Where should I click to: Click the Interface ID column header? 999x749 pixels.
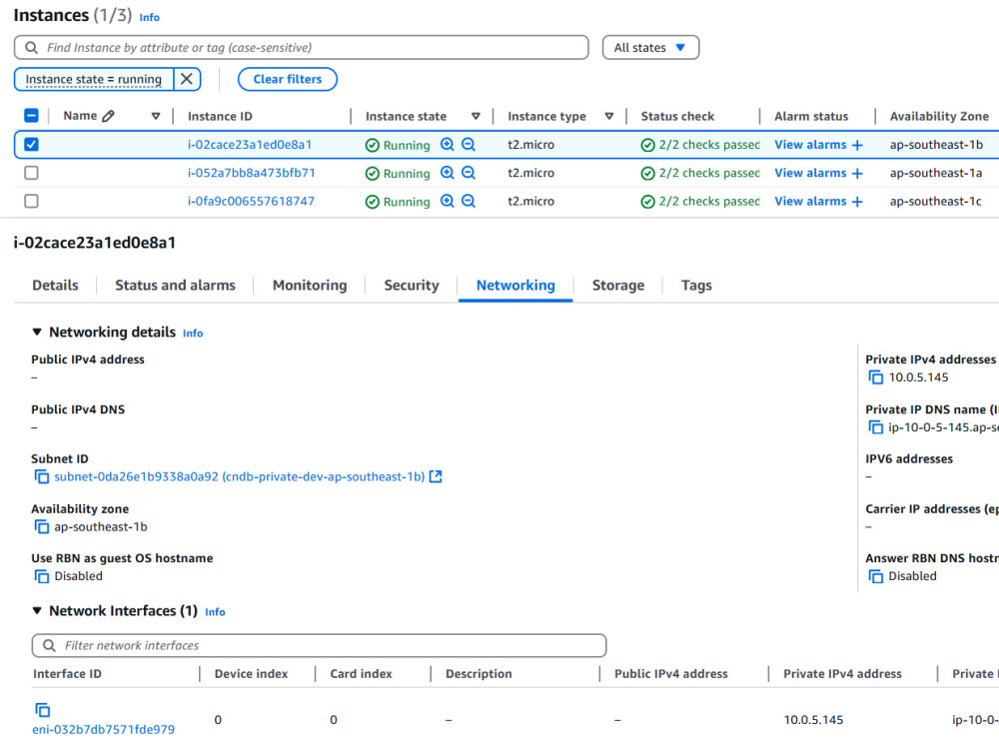coord(67,674)
